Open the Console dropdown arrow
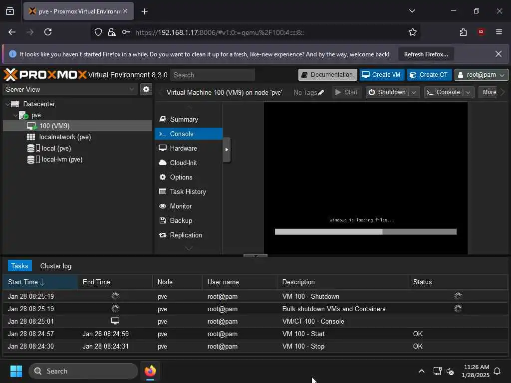 pyautogui.click(x=468, y=92)
